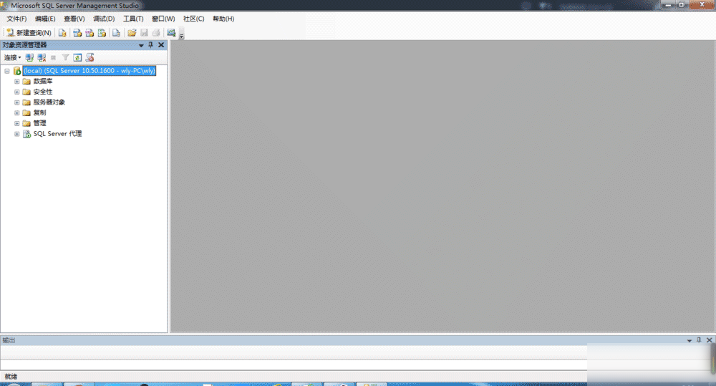The height and width of the screenshot is (386, 716).
Task: Click the Filter funnel icon
Action: click(65, 57)
